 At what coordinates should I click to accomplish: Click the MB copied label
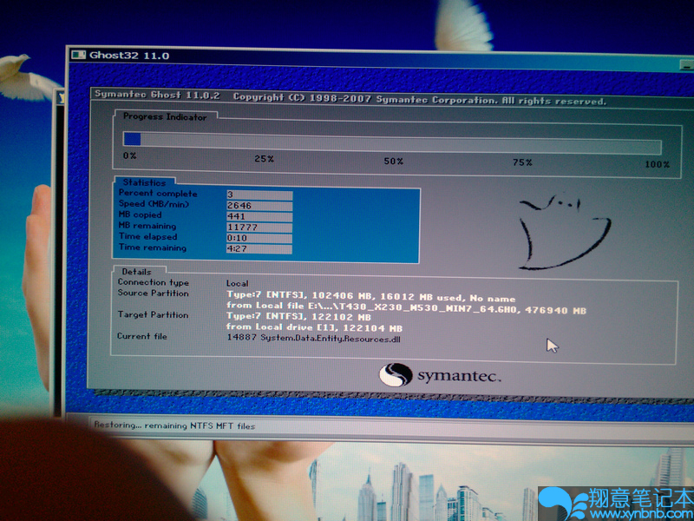click(140, 214)
